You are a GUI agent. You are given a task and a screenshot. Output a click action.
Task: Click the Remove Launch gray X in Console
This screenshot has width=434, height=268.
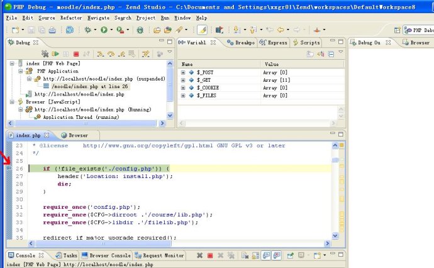click(x=199, y=255)
